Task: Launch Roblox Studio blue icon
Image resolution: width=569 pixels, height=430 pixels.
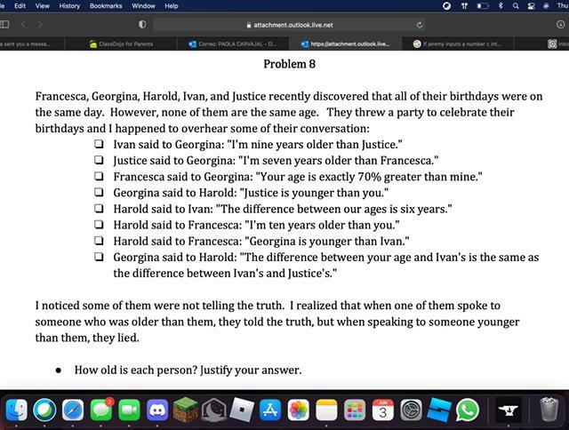Action: [439, 410]
